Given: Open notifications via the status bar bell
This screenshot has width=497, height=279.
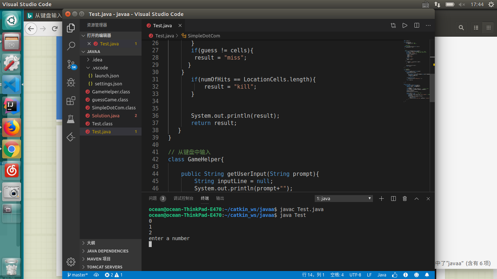Looking at the screenshot, I should [426, 275].
